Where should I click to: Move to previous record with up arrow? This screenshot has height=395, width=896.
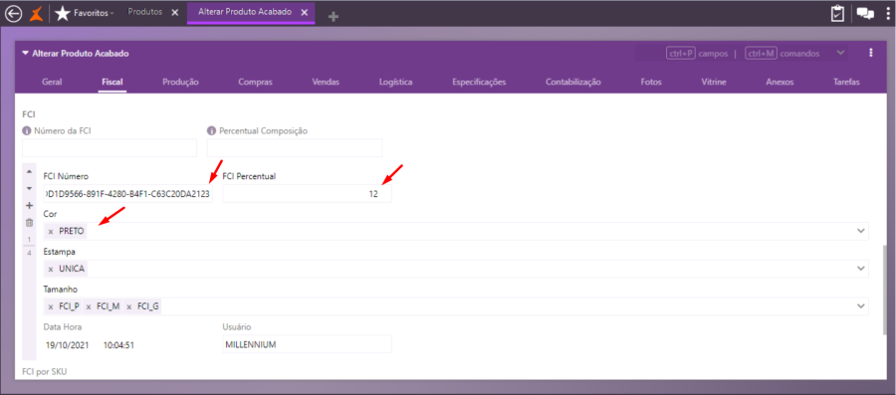(29, 172)
